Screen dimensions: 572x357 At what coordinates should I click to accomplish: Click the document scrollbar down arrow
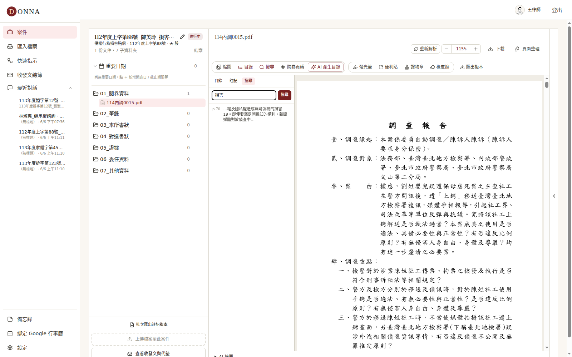[x=547, y=347]
